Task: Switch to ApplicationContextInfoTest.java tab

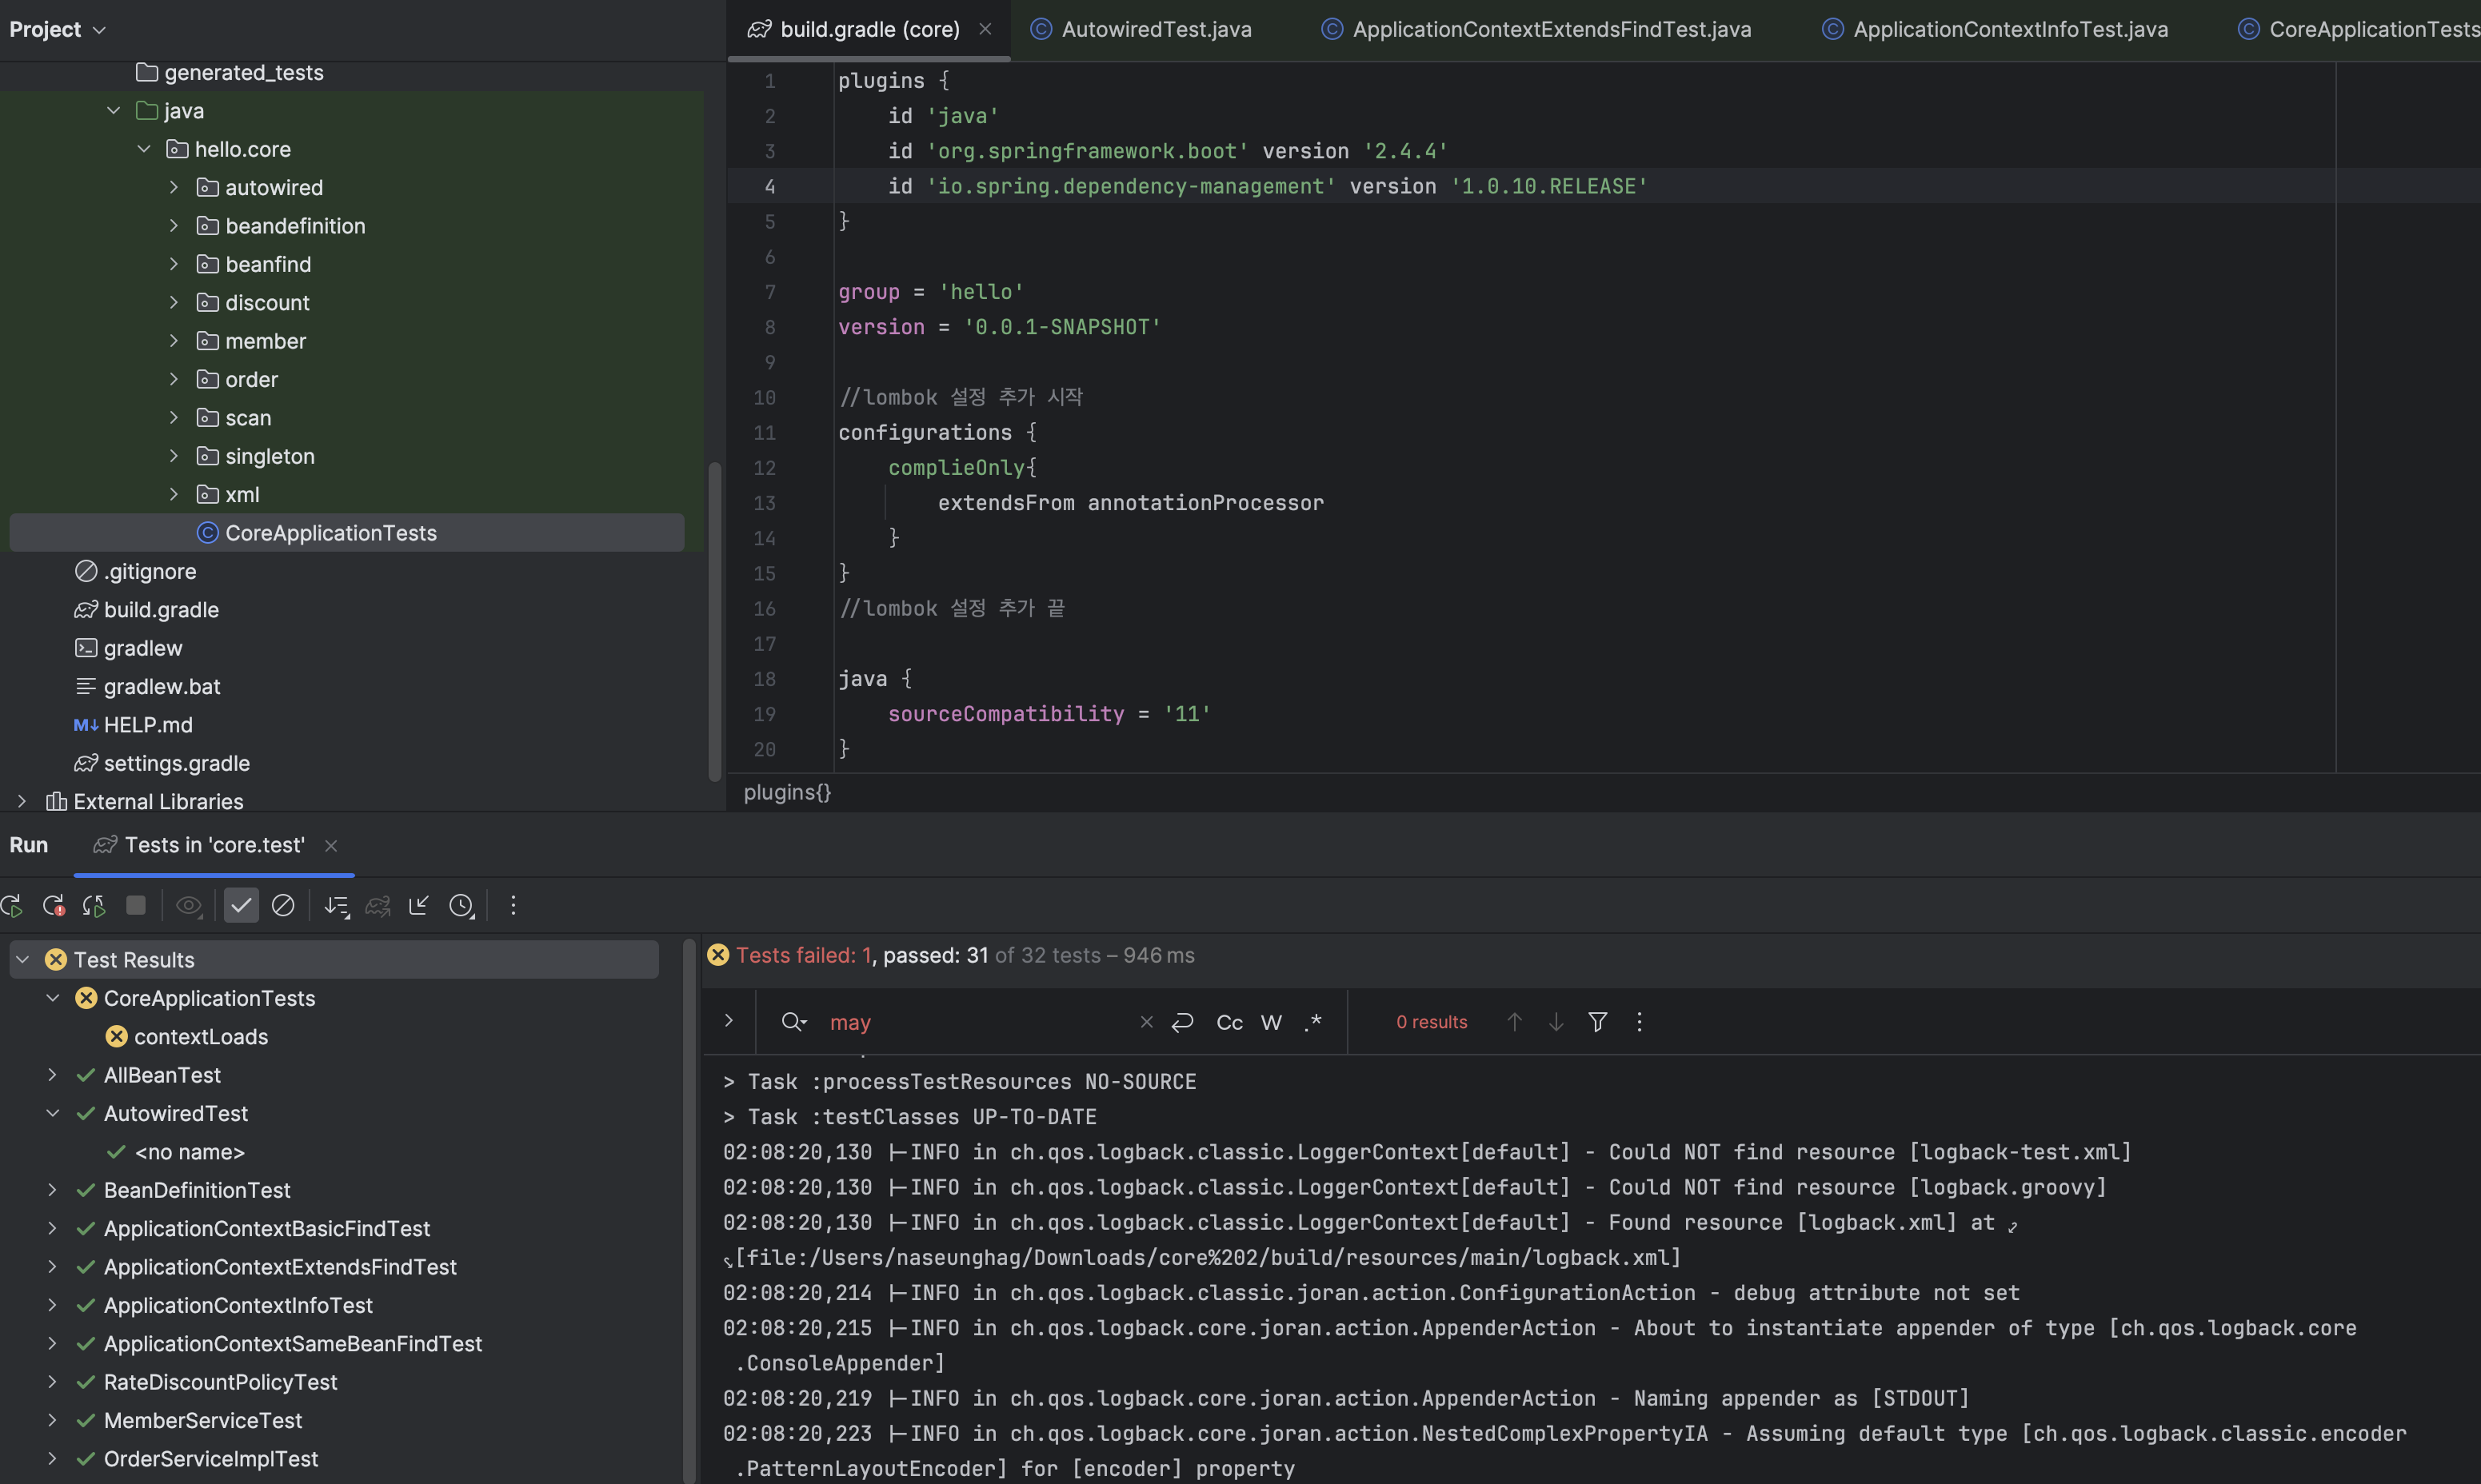Action: click(1996, 29)
